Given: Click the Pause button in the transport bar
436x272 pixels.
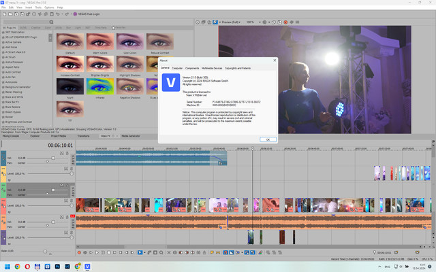Looking at the screenshot, I should pos(103,252).
